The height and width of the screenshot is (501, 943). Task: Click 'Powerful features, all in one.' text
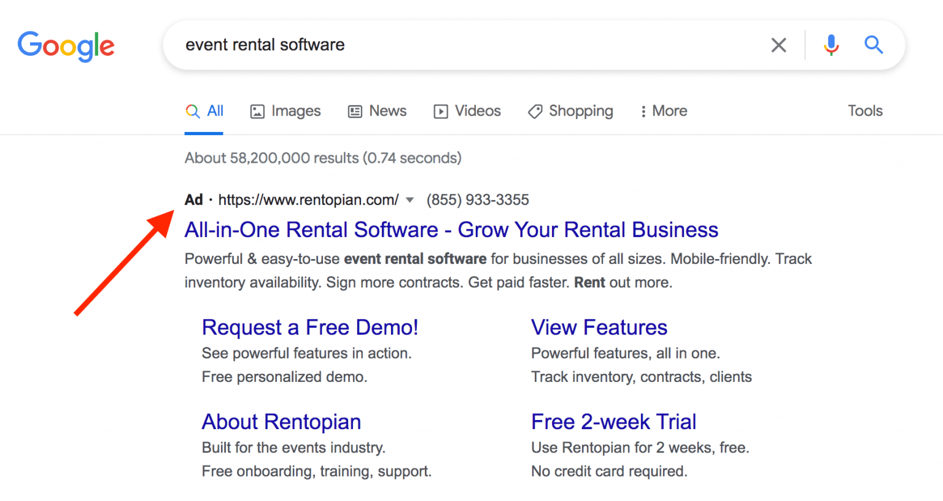[626, 354]
